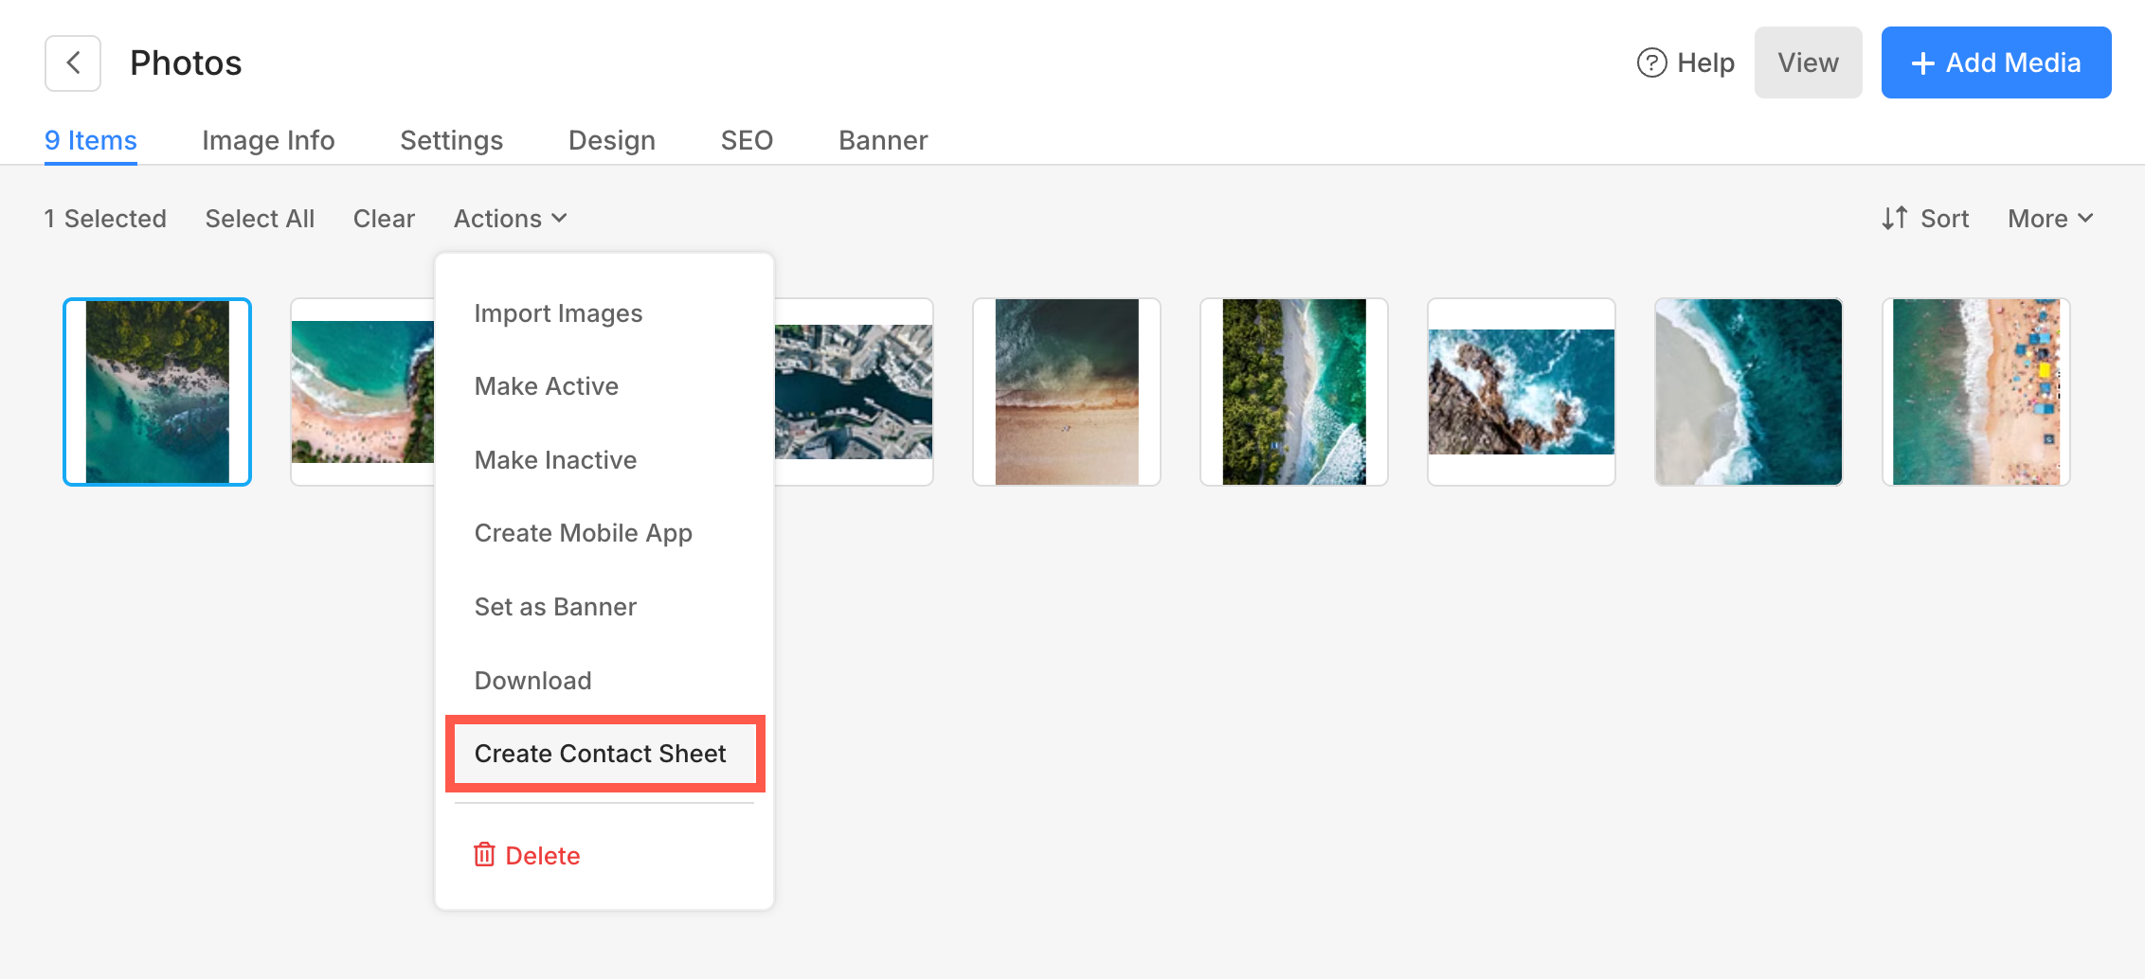Click Select All link

(x=260, y=219)
